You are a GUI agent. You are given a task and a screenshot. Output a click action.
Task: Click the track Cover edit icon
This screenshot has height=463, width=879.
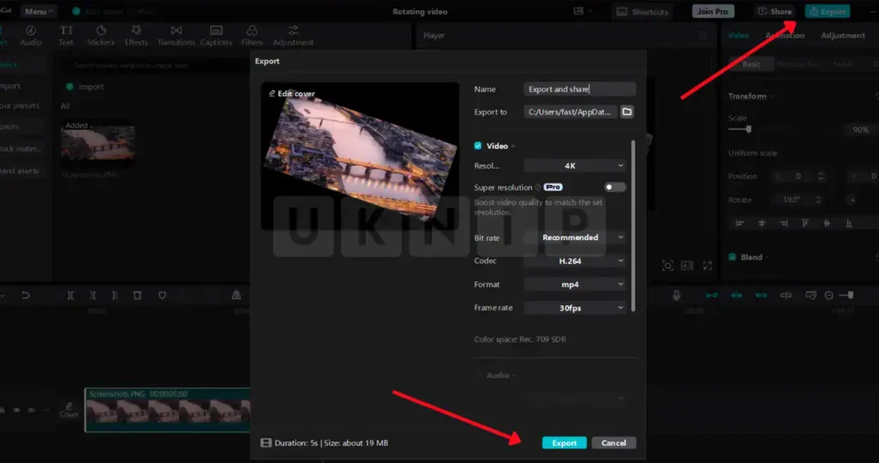coord(69,409)
